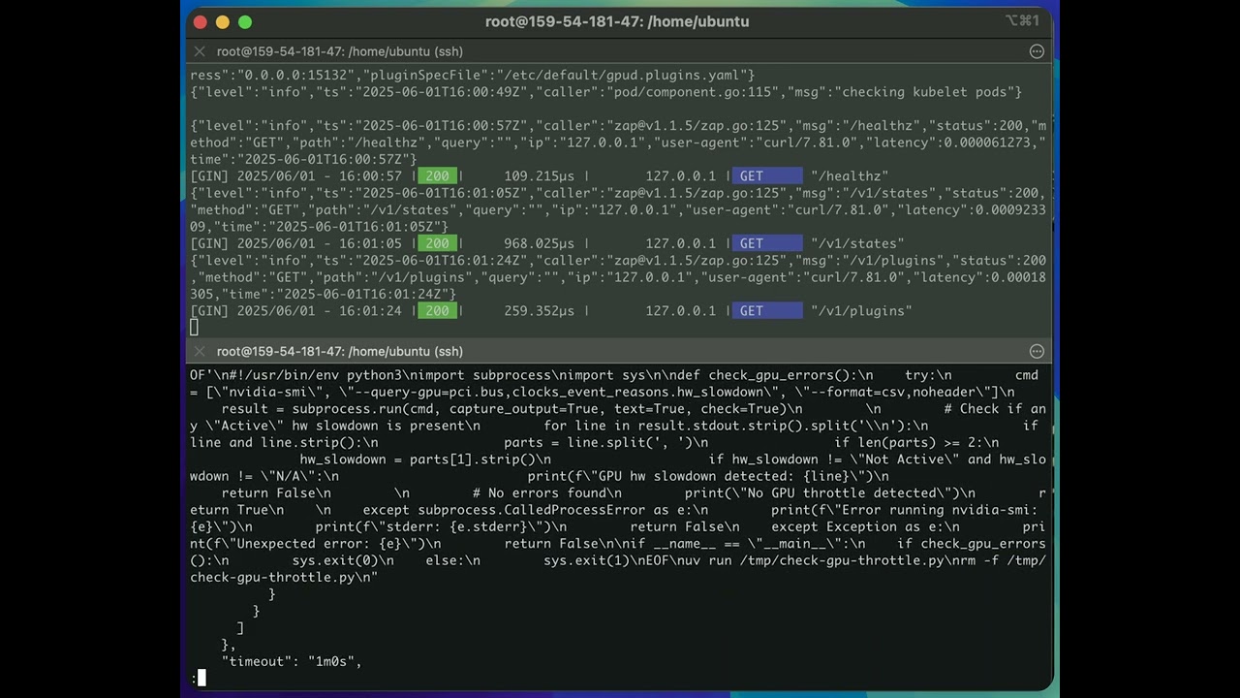Click the "timeout": "1m0s" line
This screenshot has width=1240, height=698.
pyautogui.click(x=291, y=661)
